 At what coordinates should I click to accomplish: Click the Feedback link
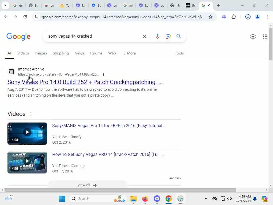(x=174, y=178)
